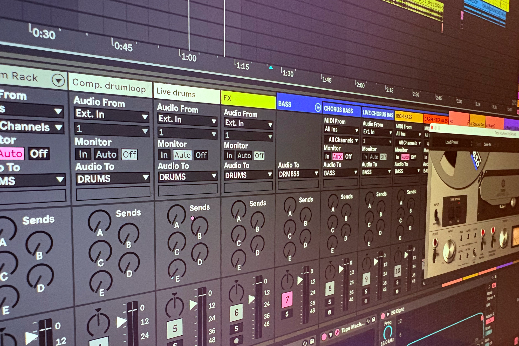Viewport: 519px width, 346px height.
Task: Set Comp. drumloop monitor to In
Action: coord(83,154)
